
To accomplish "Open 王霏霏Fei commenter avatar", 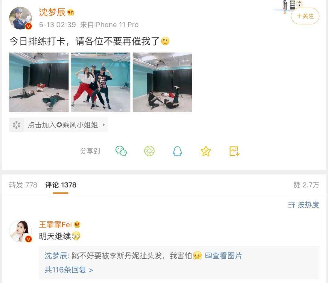I will click(21, 231).
